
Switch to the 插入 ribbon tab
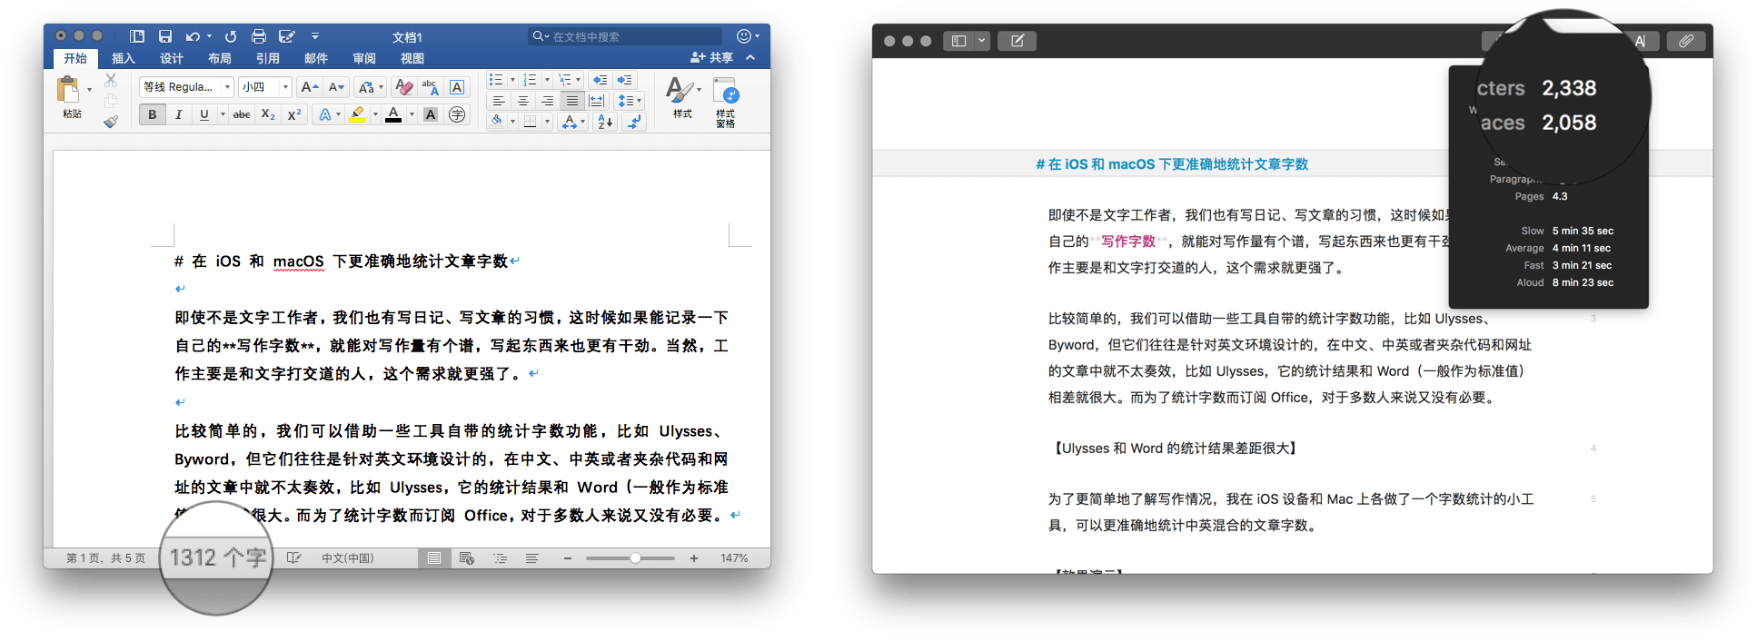click(x=123, y=58)
